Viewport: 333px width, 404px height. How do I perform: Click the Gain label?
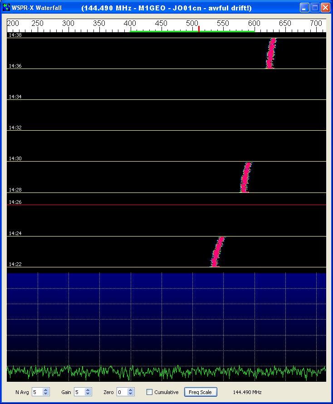(66, 392)
